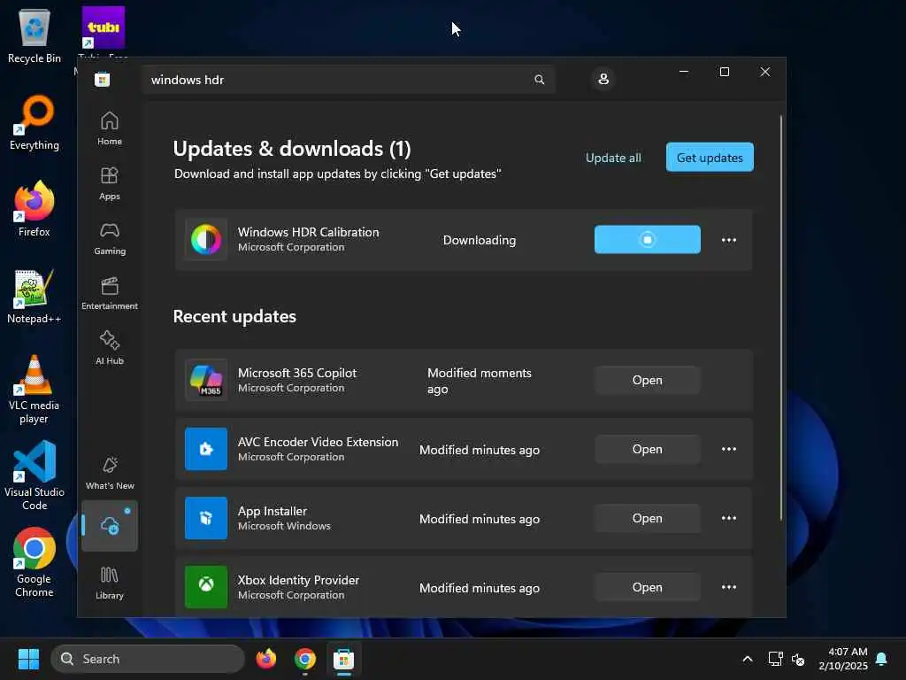Click the taskbar Search box
Image resolution: width=906 pixels, height=680 pixels.
tap(148, 659)
